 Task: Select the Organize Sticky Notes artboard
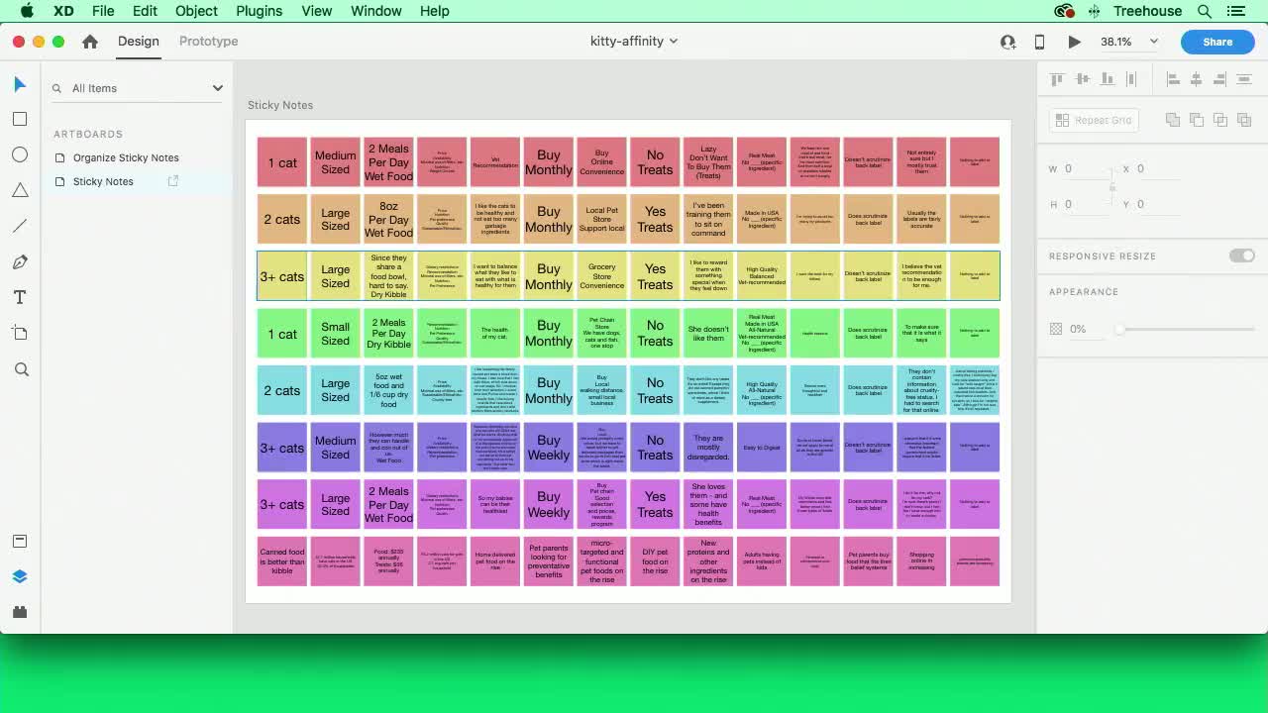click(126, 157)
